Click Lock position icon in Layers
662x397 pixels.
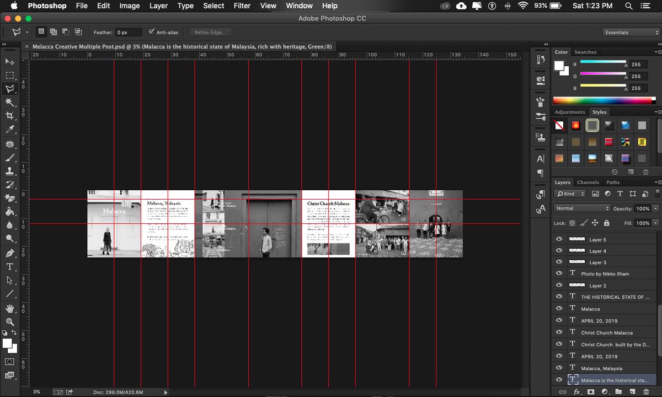tap(595, 223)
